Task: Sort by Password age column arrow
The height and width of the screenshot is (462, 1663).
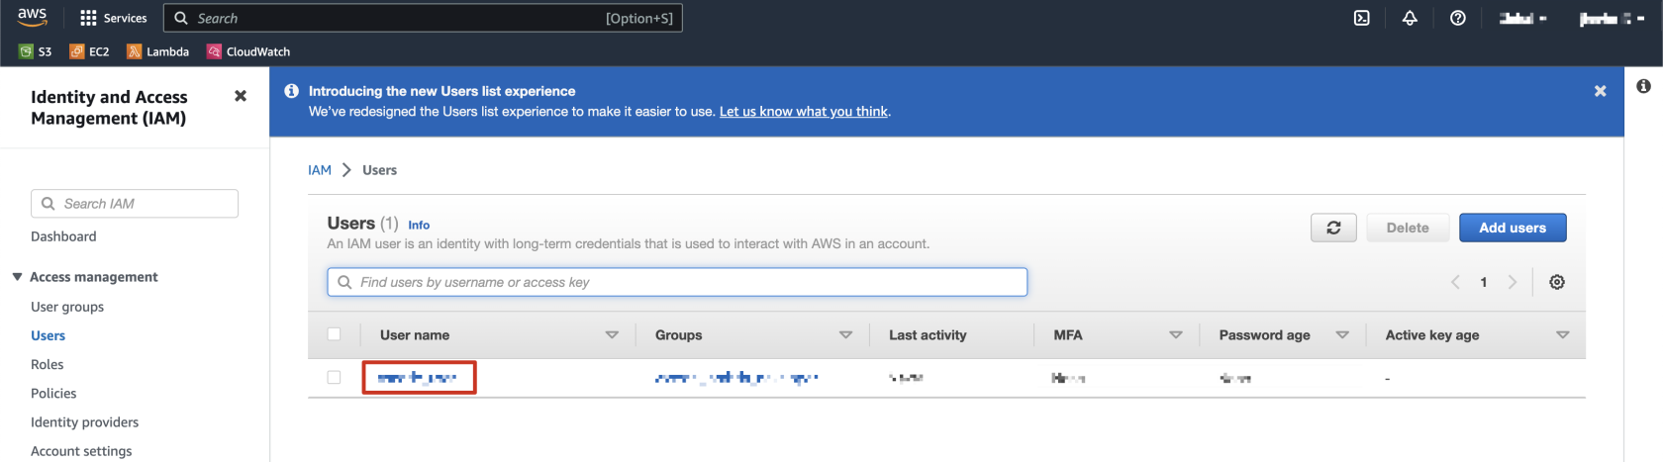Action: pos(1342,335)
